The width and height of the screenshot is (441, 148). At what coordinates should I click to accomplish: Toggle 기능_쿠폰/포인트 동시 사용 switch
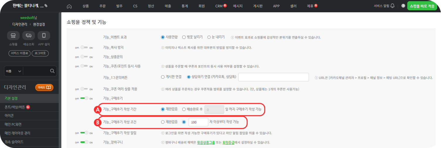point(84,66)
